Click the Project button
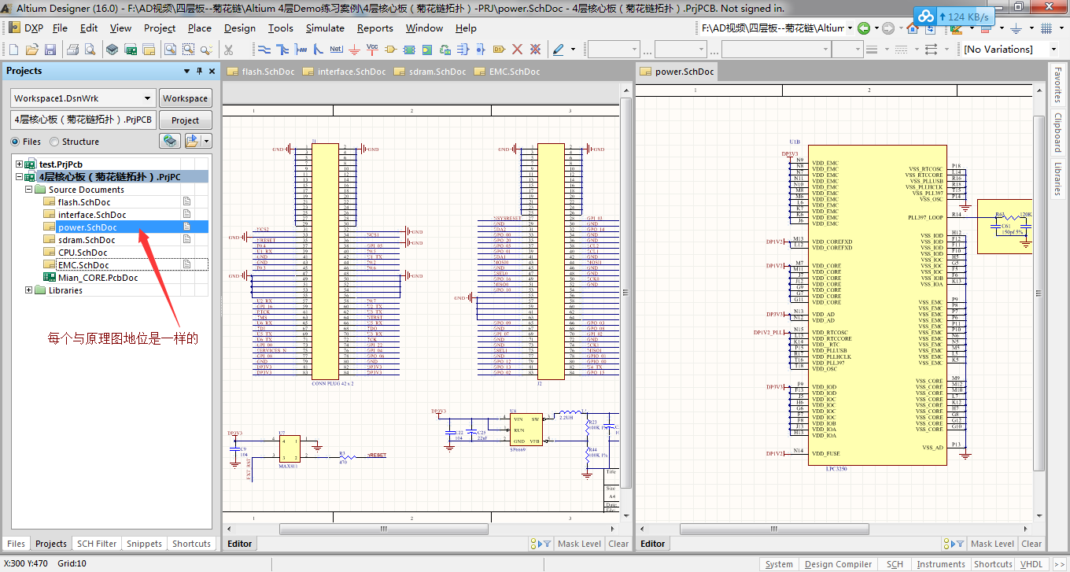This screenshot has height=572, width=1070. (186, 120)
